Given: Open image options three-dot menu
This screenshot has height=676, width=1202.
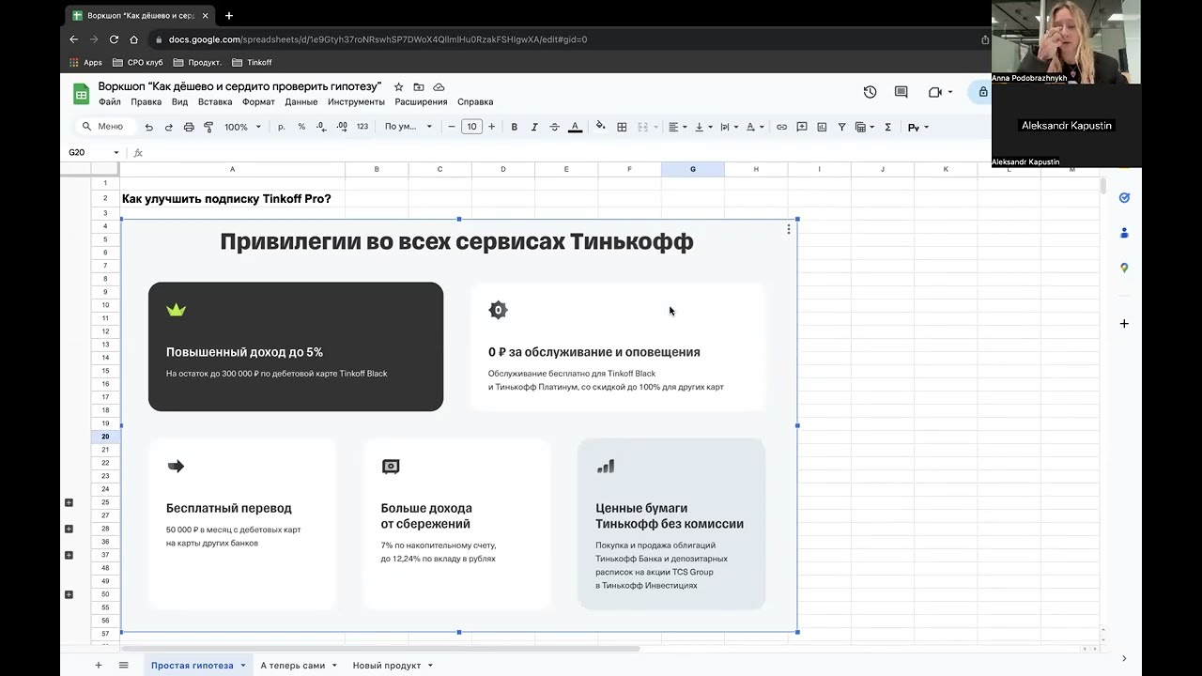Looking at the screenshot, I should [x=788, y=229].
